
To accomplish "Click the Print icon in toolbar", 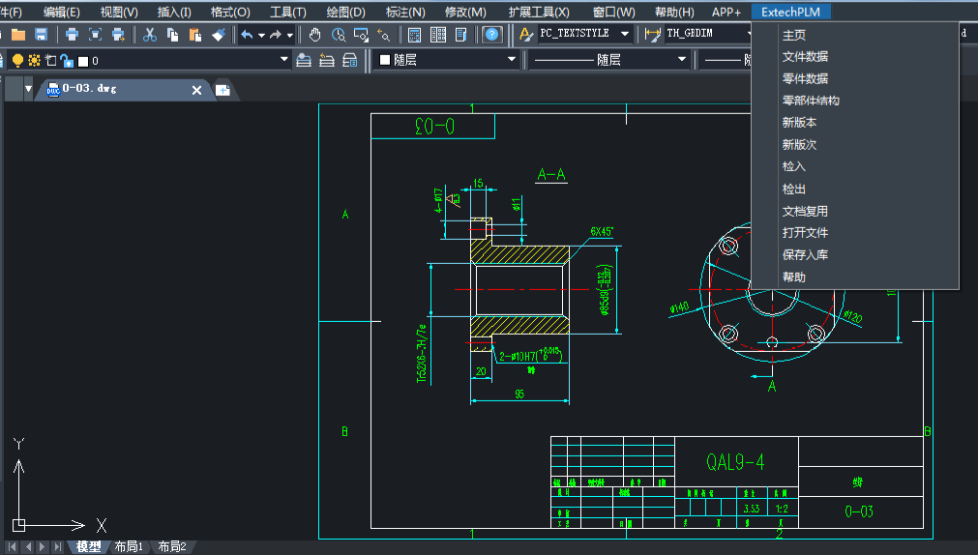I will click(72, 35).
